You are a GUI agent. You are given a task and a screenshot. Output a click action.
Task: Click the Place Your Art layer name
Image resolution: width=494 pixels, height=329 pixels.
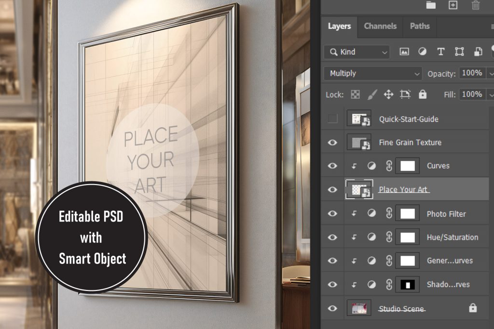[403, 189]
